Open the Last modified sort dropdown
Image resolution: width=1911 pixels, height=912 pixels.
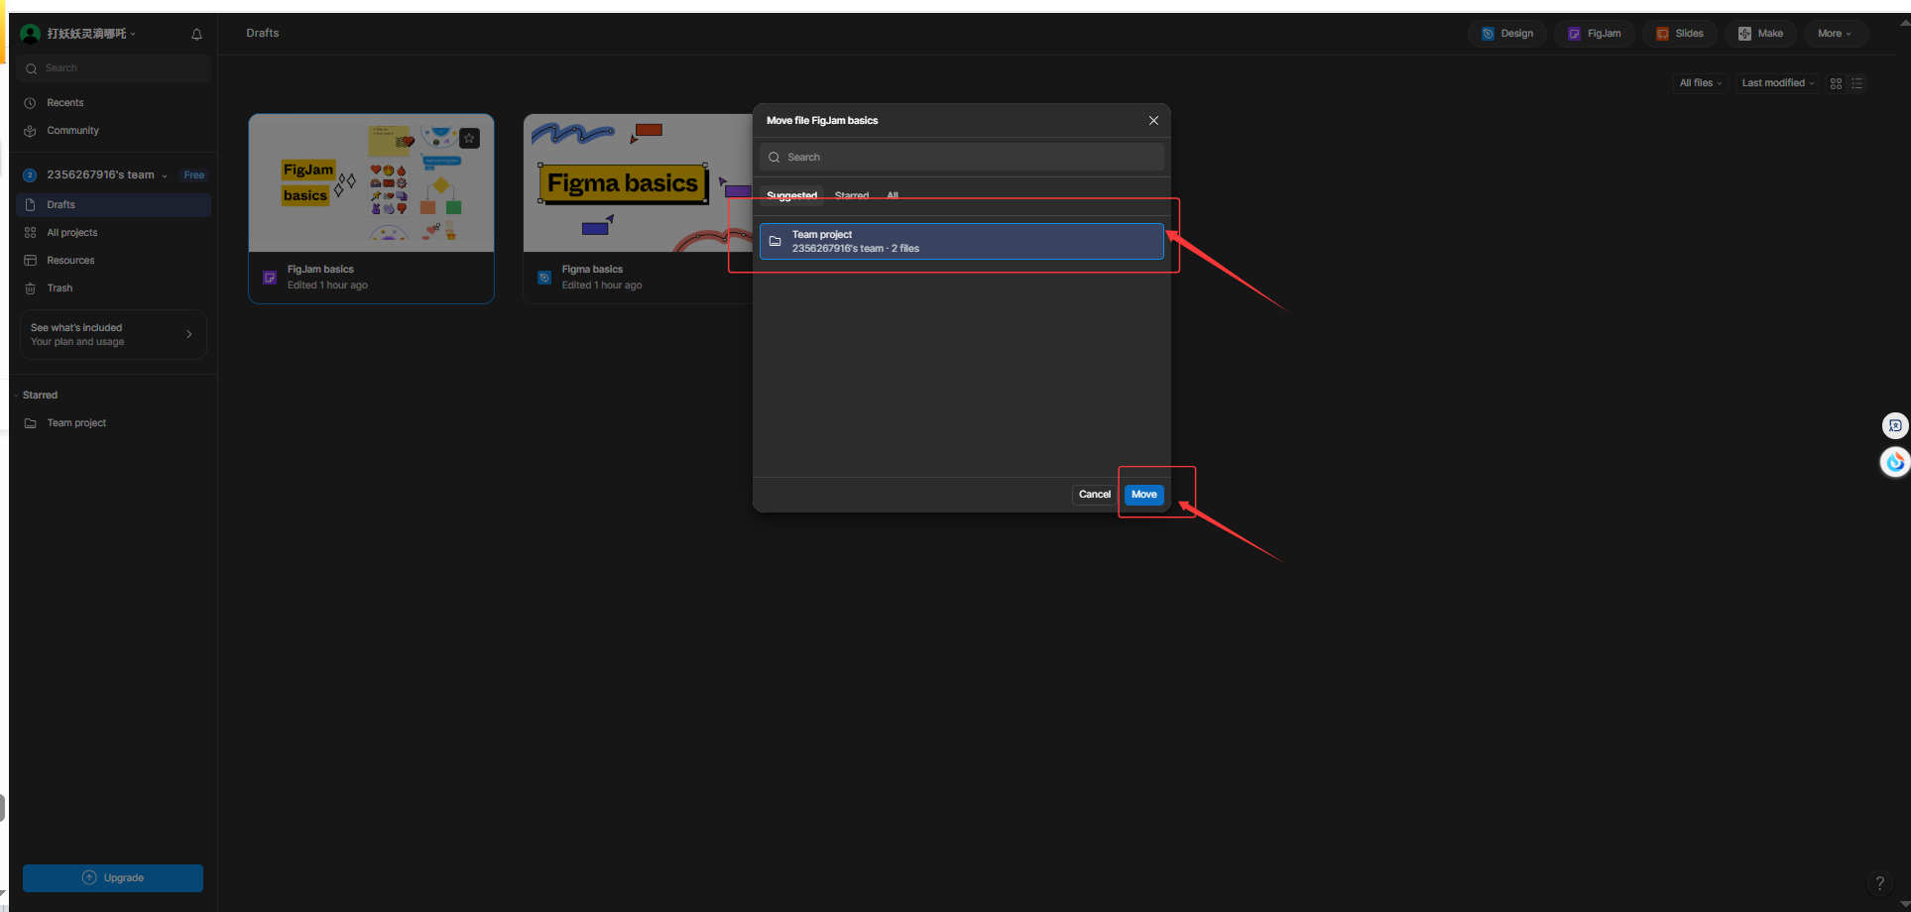1778,83
